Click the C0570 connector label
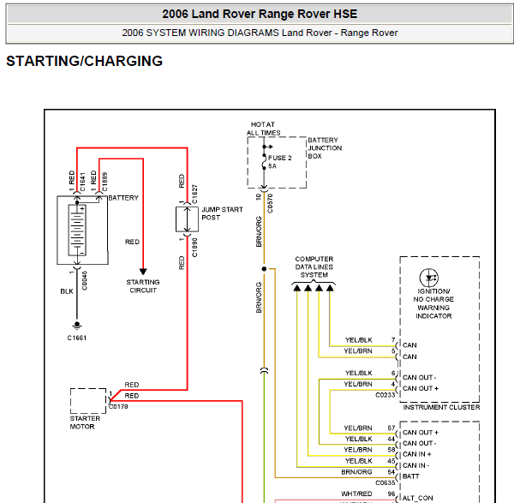 coord(270,203)
